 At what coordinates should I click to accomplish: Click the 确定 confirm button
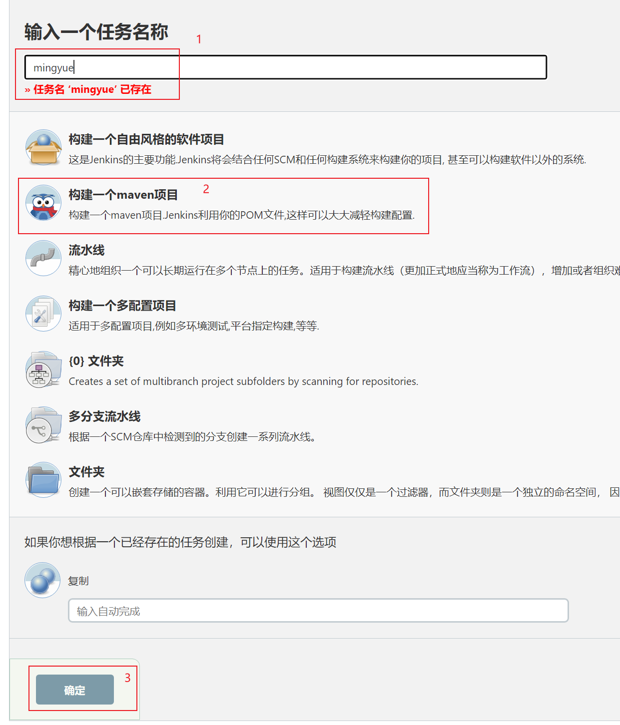75,690
